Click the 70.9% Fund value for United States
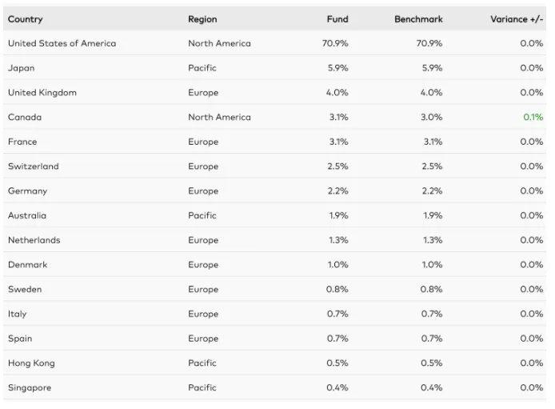This screenshot has width=555, height=409. point(335,43)
